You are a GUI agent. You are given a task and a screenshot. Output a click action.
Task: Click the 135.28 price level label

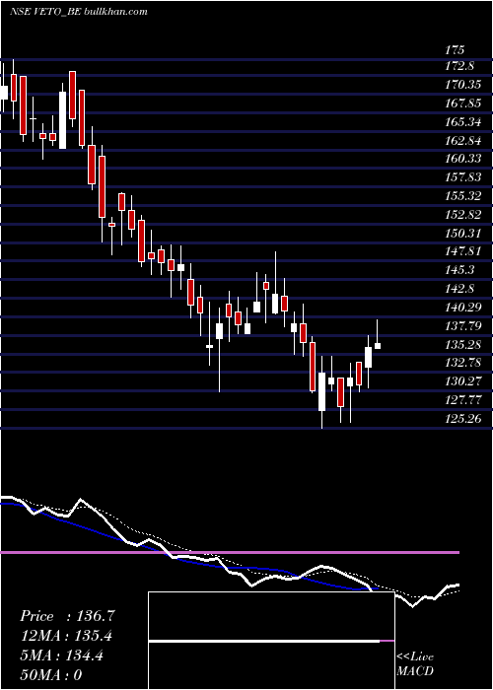point(463,344)
